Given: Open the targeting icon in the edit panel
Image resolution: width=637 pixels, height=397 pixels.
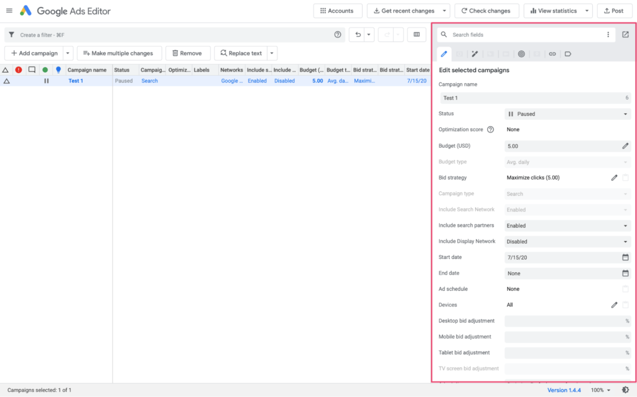Looking at the screenshot, I should [x=521, y=54].
